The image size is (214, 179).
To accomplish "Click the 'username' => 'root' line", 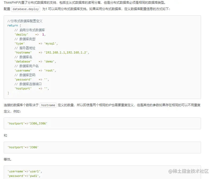I will 35,70.
